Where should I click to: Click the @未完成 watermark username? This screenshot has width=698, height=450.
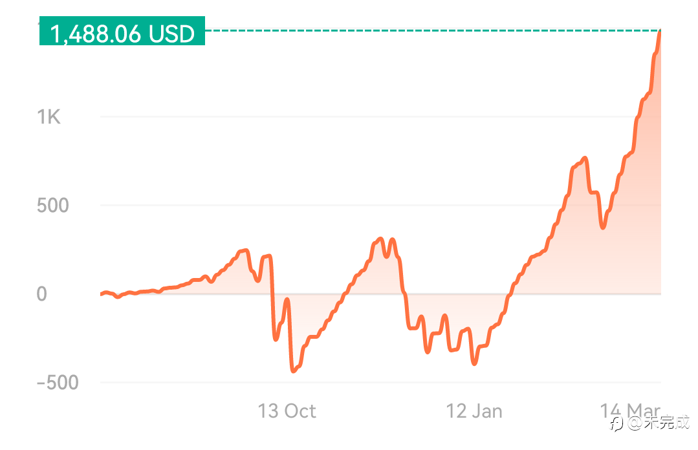pyautogui.click(x=659, y=424)
